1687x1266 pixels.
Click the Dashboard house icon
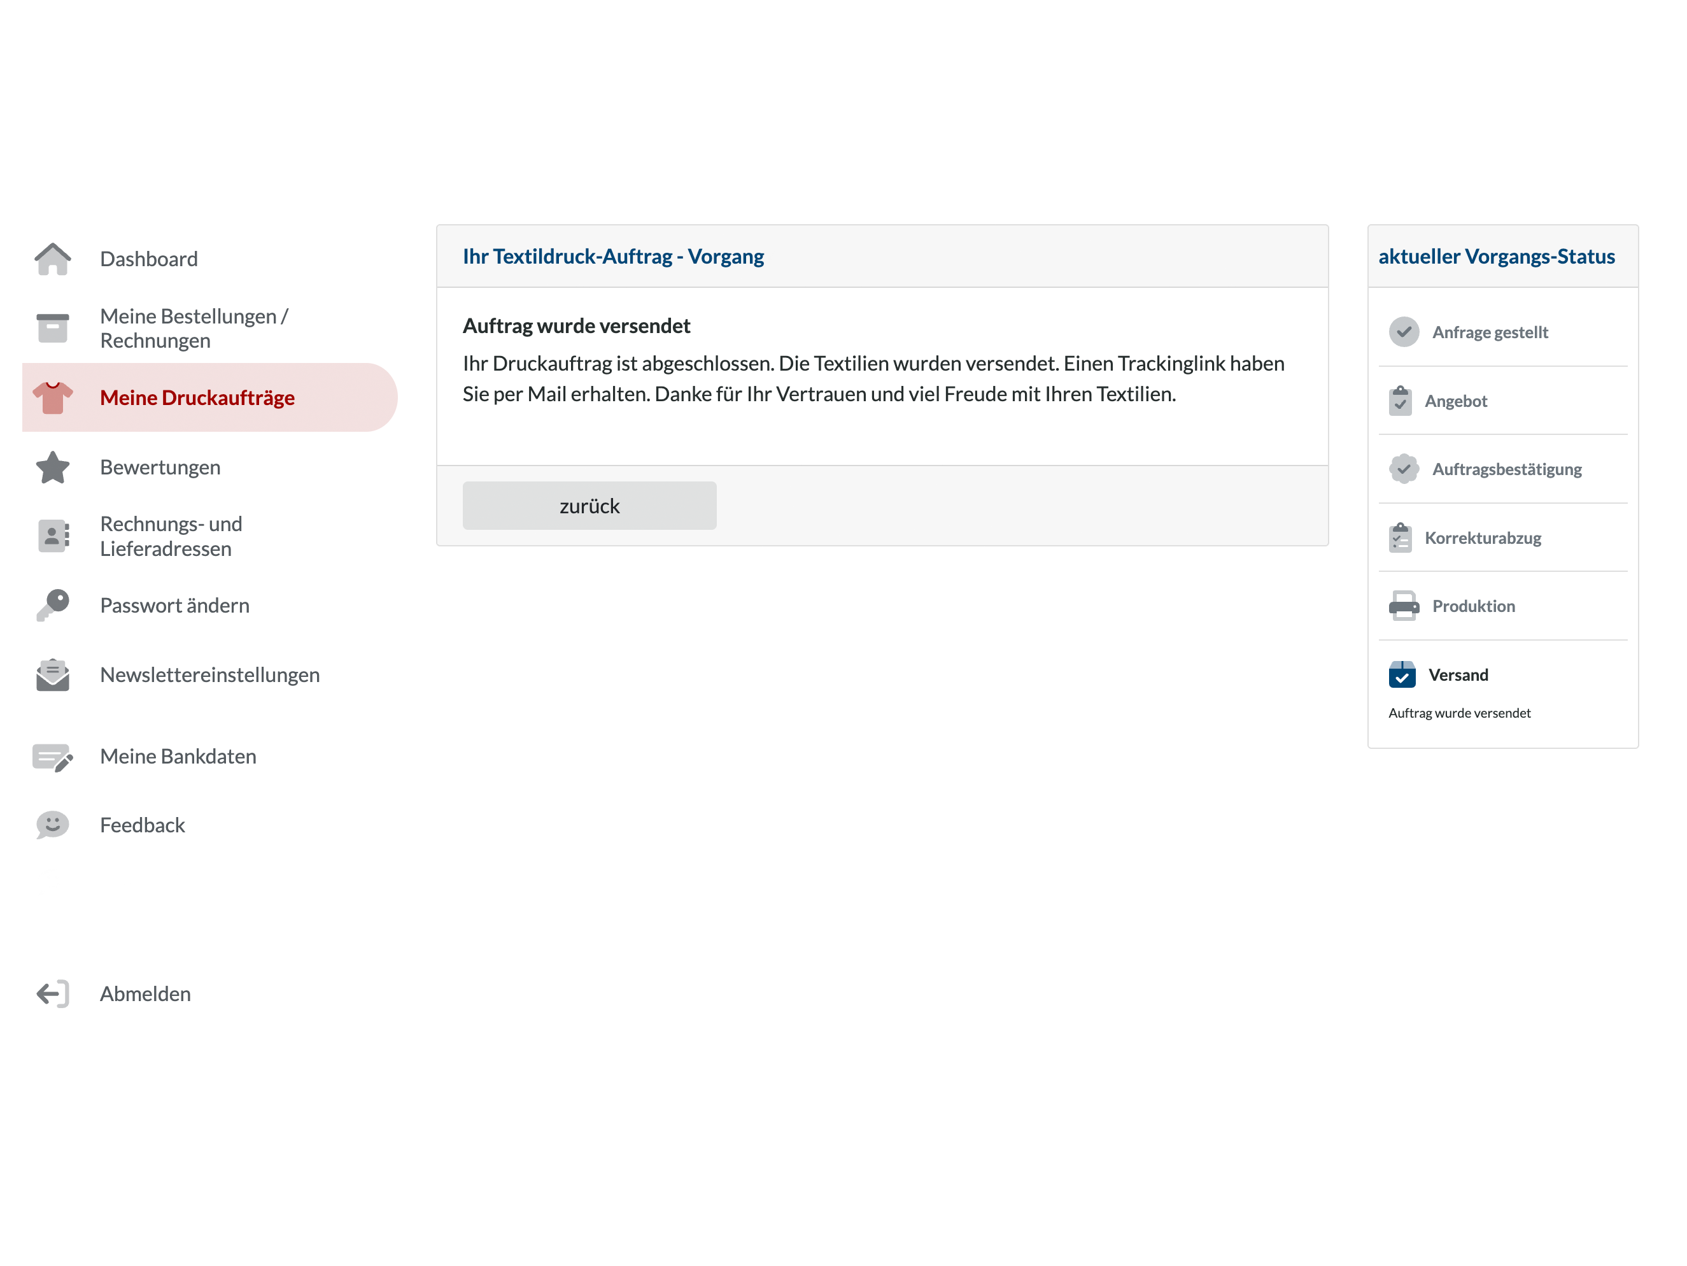[x=53, y=259]
